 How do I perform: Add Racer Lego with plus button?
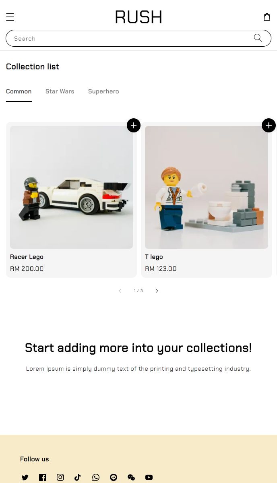[134, 125]
